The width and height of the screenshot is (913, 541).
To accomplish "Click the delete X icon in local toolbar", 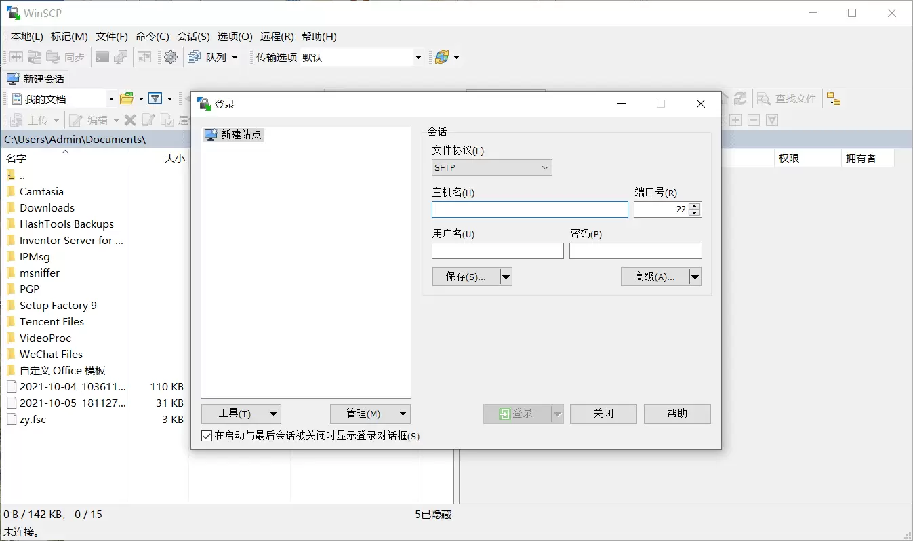I will pos(130,120).
